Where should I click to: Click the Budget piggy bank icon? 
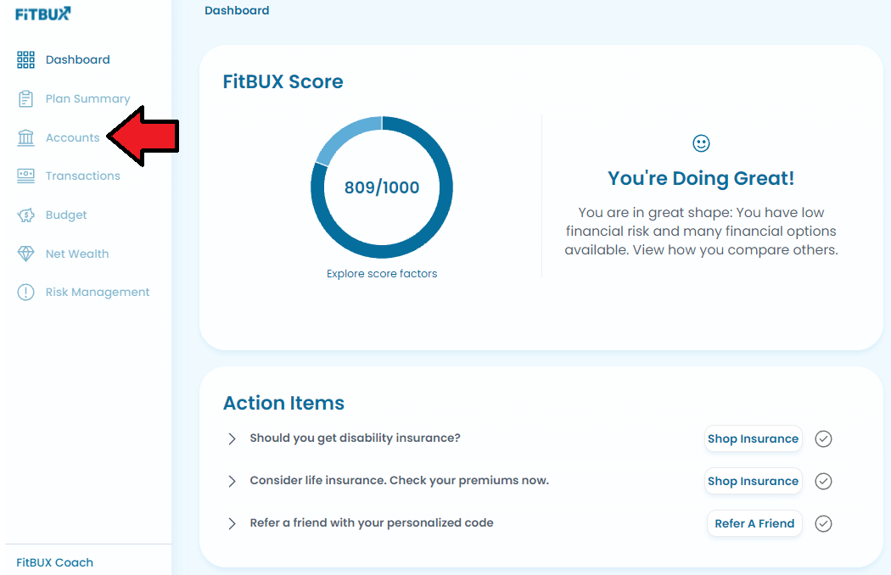tap(25, 215)
